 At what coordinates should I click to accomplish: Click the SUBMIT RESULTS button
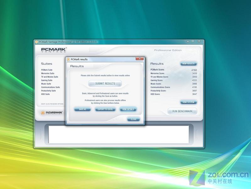[105, 83]
